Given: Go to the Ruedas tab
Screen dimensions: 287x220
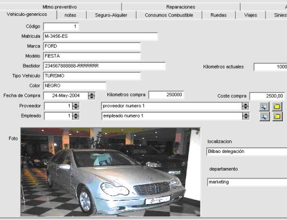Looking at the screenshot, I should [x=218, y=15].
